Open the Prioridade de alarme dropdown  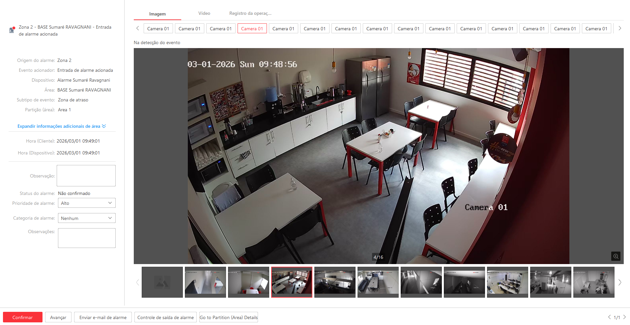tap(87, 203)
